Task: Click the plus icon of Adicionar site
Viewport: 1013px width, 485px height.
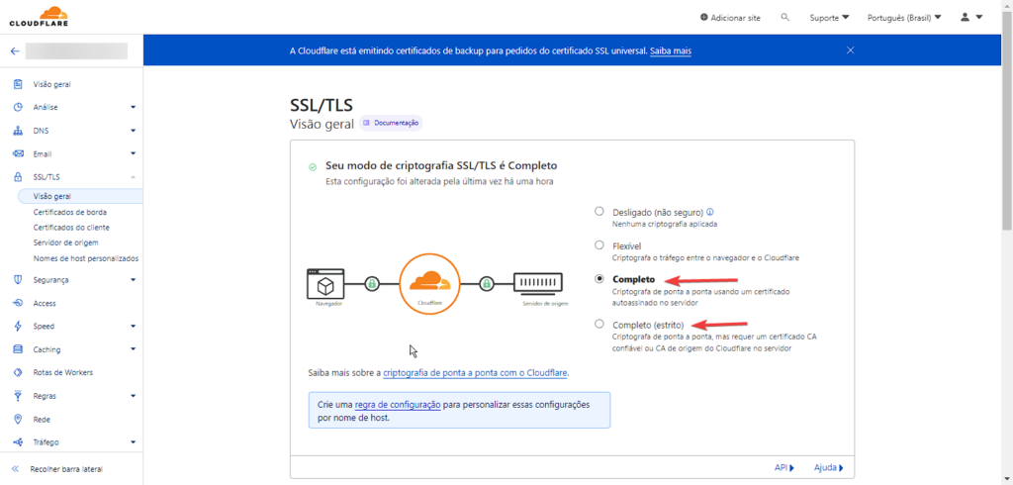Action: coord(703,18)
